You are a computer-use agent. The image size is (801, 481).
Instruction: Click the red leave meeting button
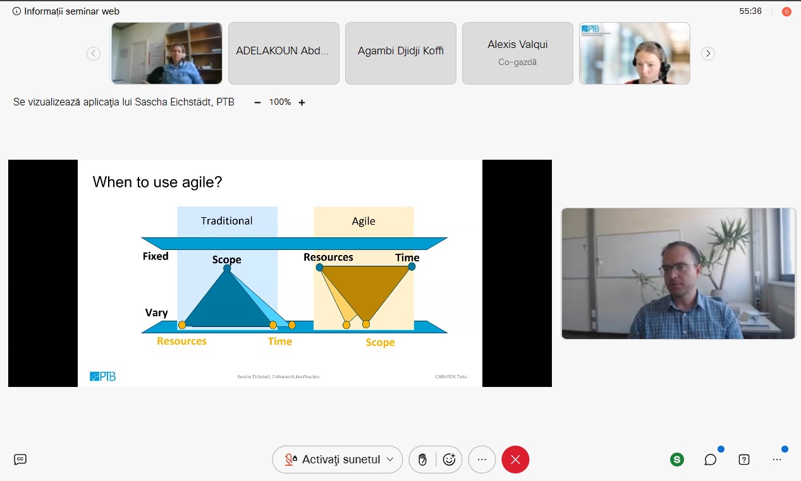515,460
